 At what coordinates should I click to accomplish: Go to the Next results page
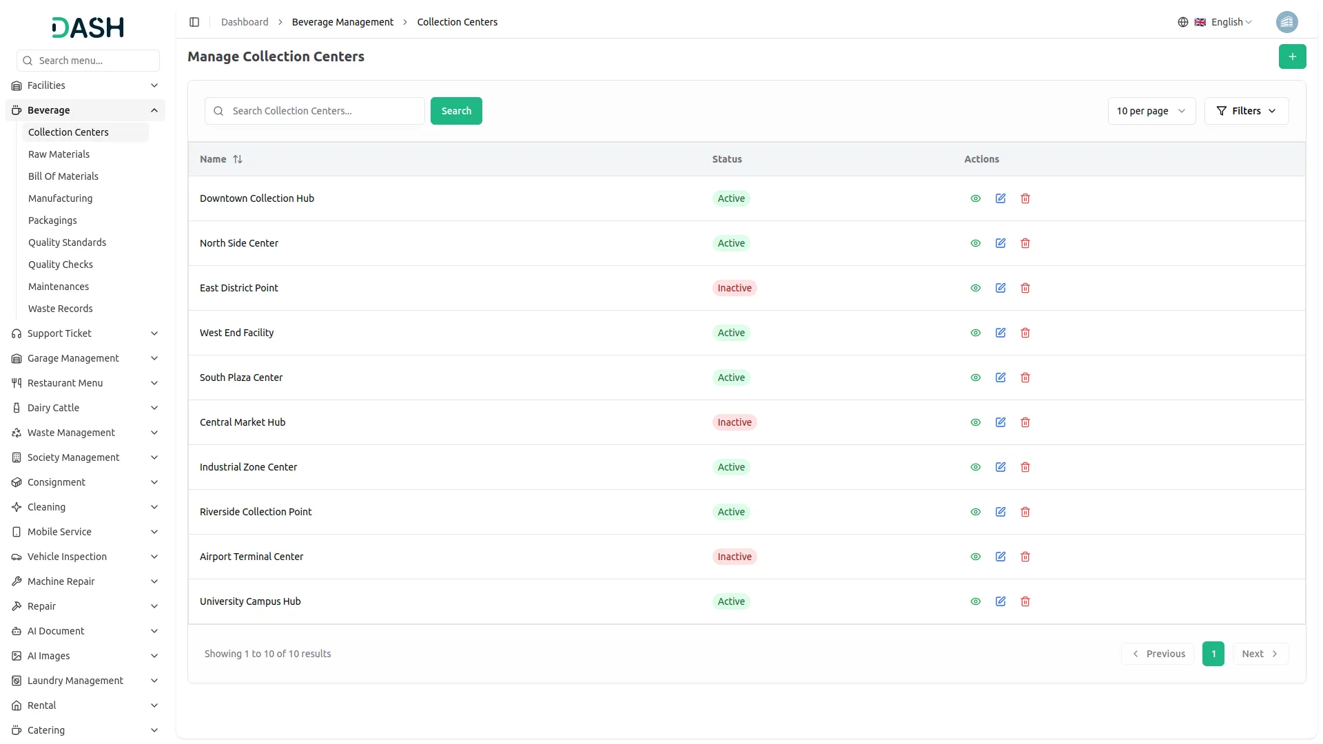click(1260, 654)
